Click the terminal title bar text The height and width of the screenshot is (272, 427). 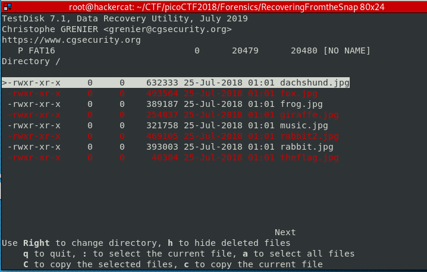[227, 7]
